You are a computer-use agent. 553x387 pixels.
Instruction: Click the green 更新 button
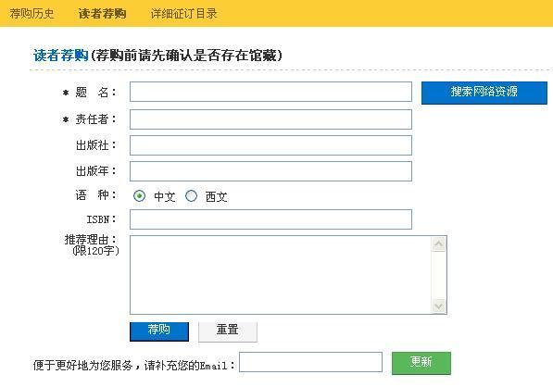click(421, 363)
